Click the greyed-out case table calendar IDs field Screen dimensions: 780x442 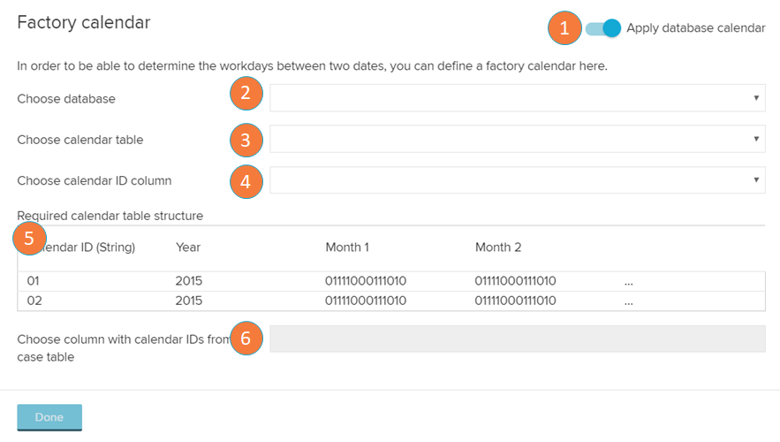517,339
